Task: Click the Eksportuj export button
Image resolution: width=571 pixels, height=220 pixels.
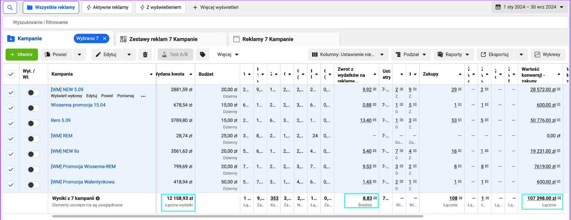Action: click(494, 55)
